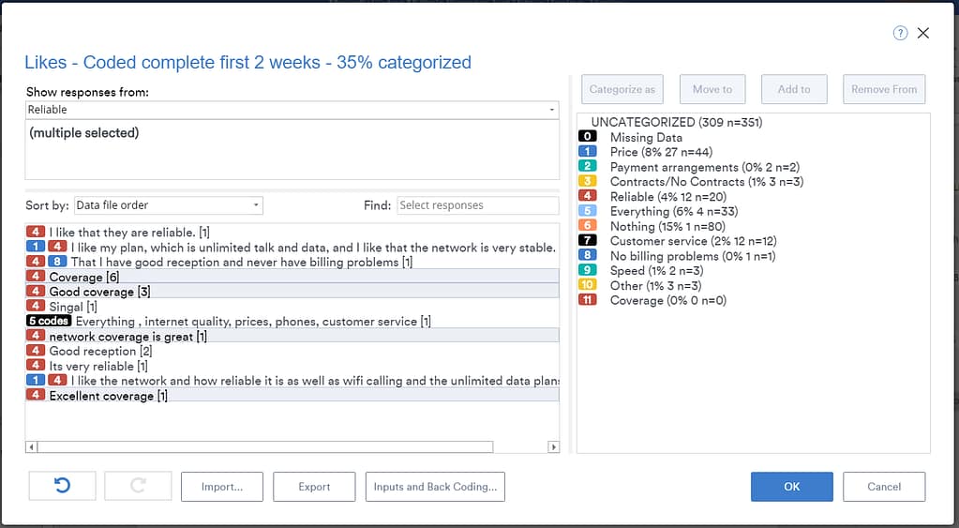Click the undo arrow button
Image resolution: width=959 pixels, height=528 pixels.
coord(62,487)
